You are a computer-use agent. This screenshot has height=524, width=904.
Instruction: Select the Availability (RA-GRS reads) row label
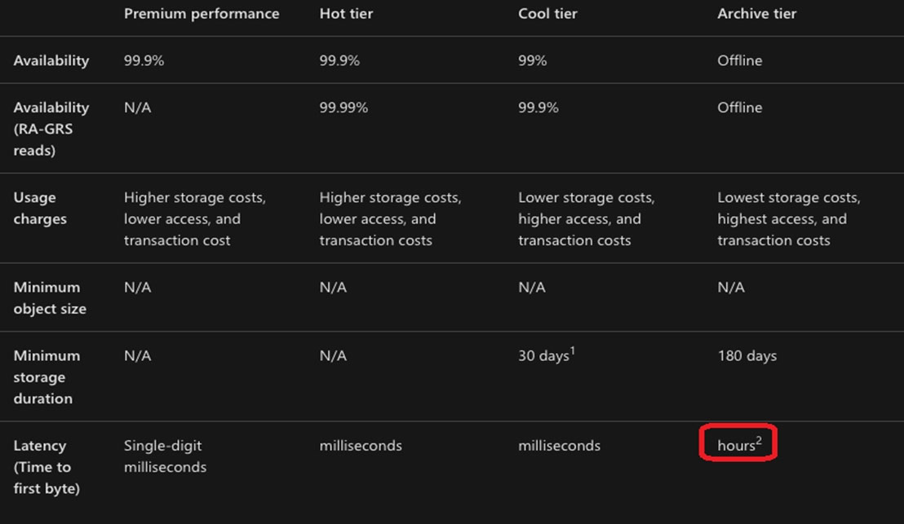(x=51, y=129)
